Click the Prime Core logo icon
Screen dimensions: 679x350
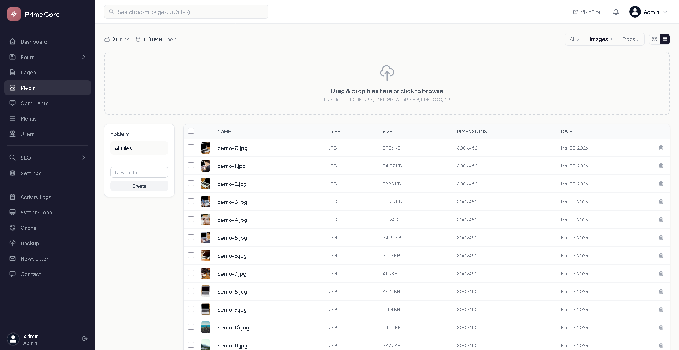coord(14,14)
